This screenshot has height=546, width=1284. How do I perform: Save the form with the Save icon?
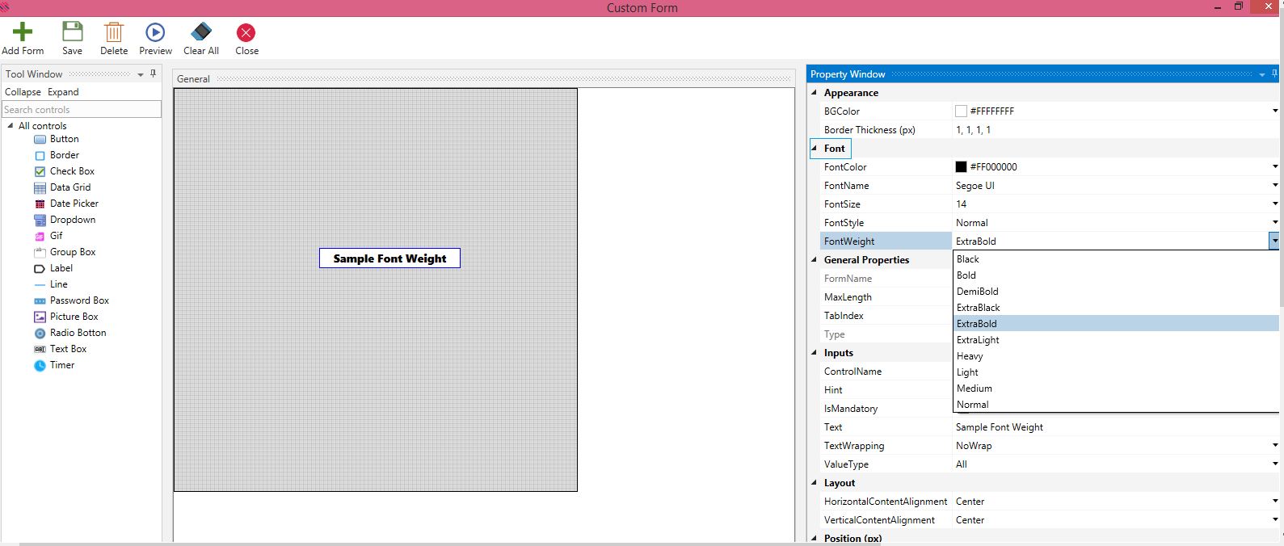(73, 32)
